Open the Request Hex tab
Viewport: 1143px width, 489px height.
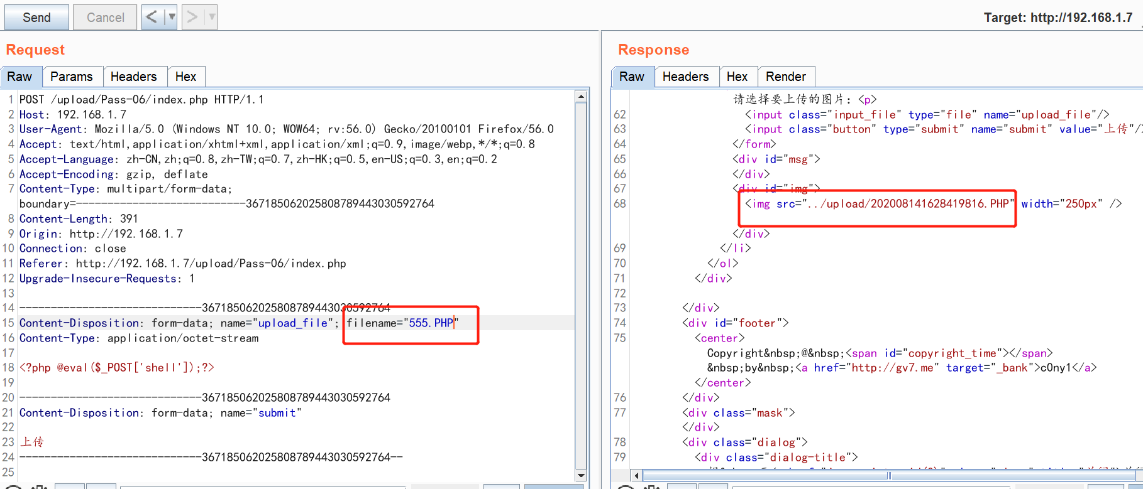point(186,77)
